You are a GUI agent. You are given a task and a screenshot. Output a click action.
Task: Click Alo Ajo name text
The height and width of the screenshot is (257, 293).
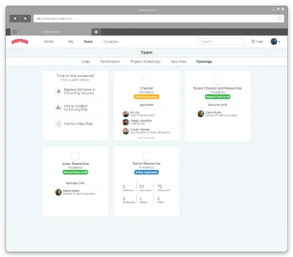(x=135, y=113)
